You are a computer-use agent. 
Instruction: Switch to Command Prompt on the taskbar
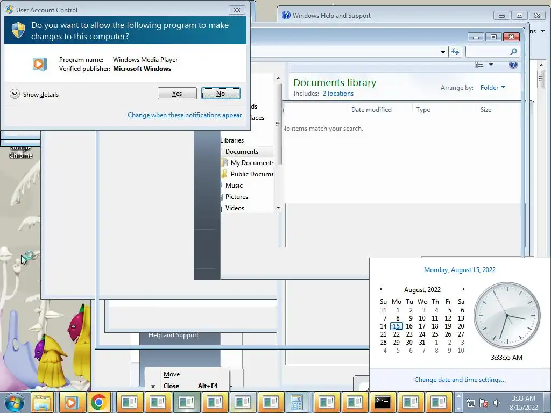(383, 402)
